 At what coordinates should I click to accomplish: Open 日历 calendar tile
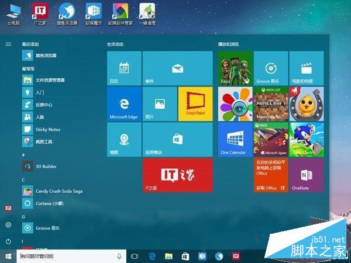click(124, 68)
